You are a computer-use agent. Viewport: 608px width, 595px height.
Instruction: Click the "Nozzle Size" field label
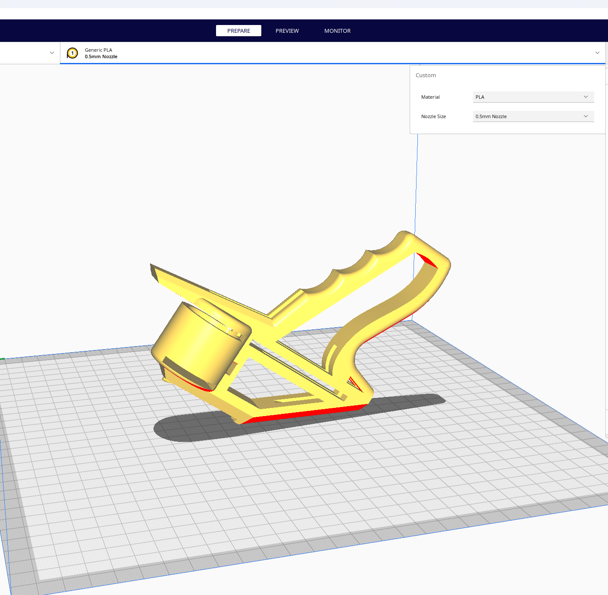(x=433, y=116)
